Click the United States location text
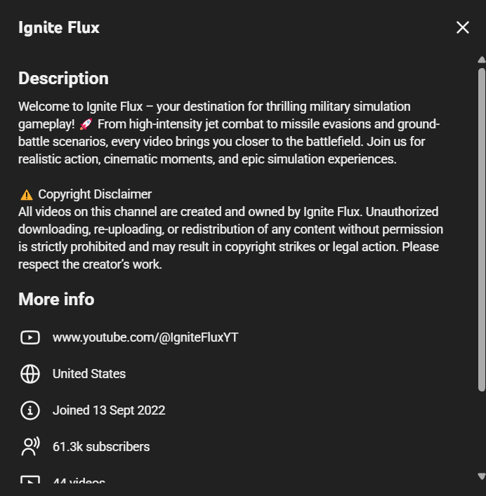 pos(89,374)
